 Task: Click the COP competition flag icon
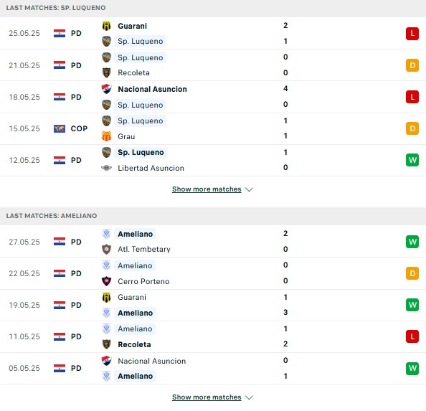point(60,128)
